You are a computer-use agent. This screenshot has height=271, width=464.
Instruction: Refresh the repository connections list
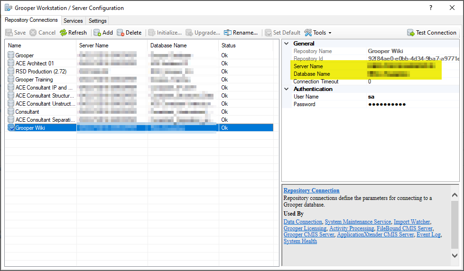tap(73, 33)
